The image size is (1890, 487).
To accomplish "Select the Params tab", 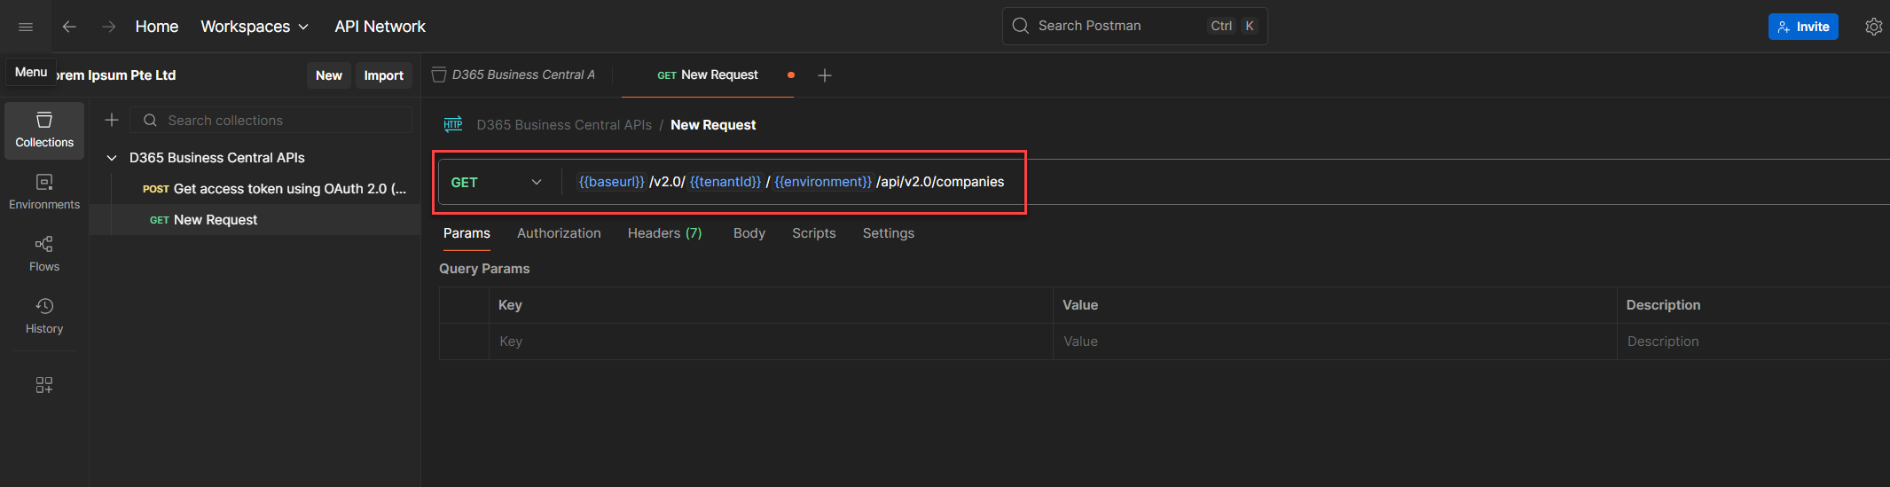I will tap(467, 233).
